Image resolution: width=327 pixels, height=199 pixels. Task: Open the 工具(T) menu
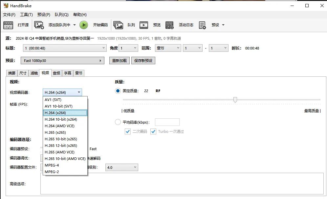[x=26, y=14]
